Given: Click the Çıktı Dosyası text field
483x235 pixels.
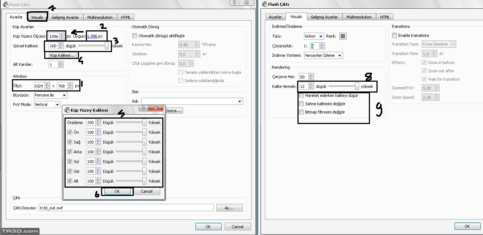Looking at the screenshot, I should (x=126, y=208).
